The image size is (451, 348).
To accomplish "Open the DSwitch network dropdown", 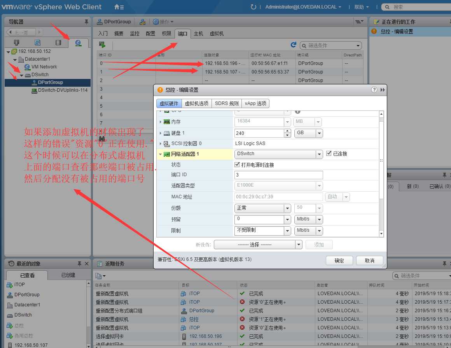I will click(x=319, y=154).
